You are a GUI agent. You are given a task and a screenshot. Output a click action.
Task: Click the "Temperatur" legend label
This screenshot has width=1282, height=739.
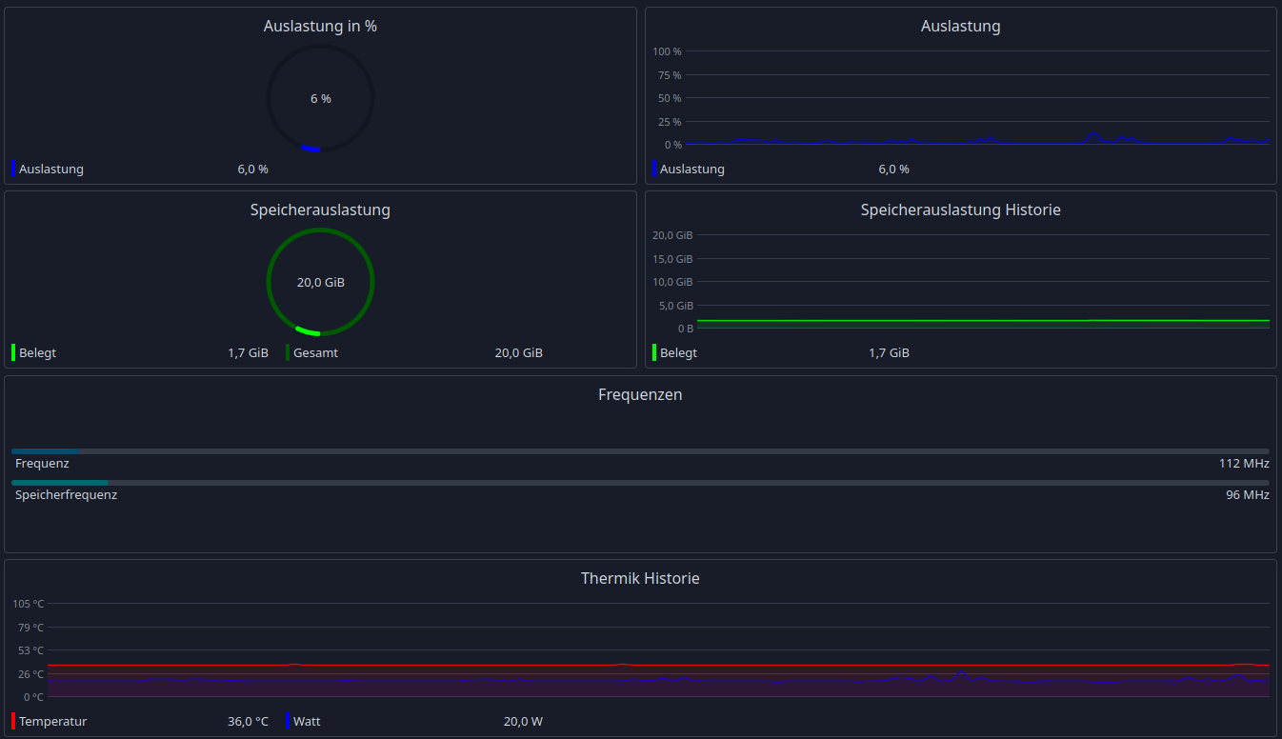click(52, 722)
